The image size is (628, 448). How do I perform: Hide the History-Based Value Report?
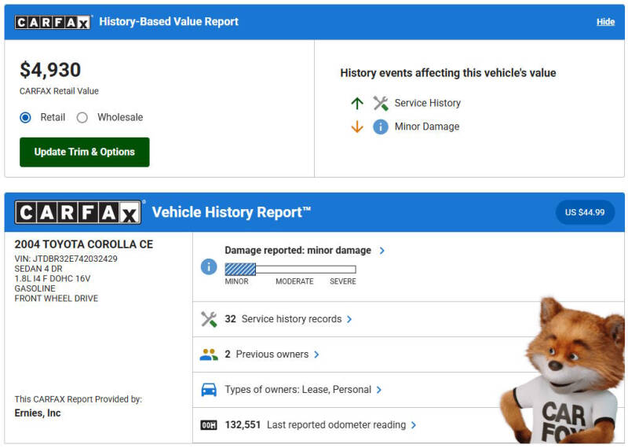click(x=605, y=22)
